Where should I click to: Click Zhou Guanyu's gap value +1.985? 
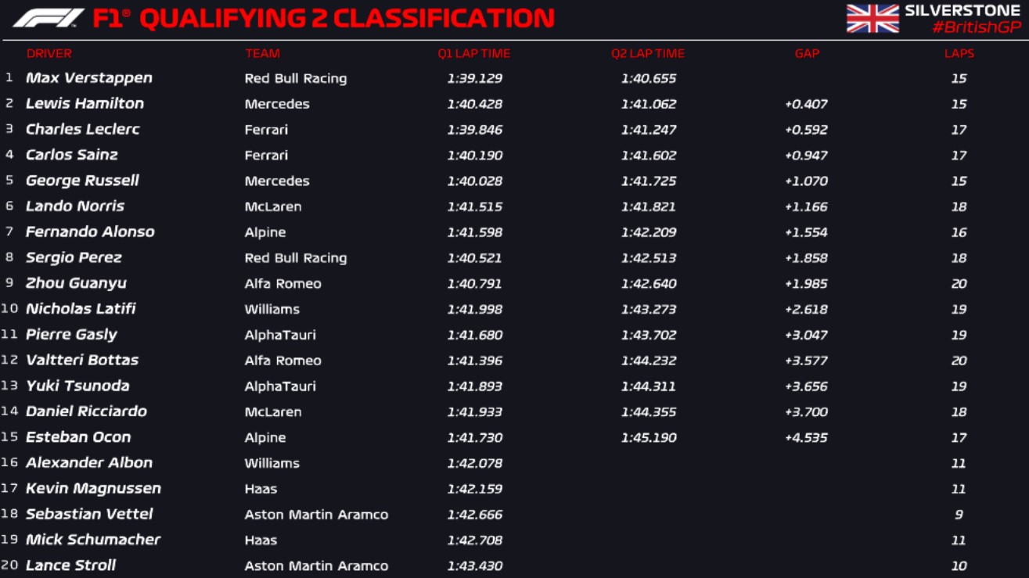tap(806, 284)
